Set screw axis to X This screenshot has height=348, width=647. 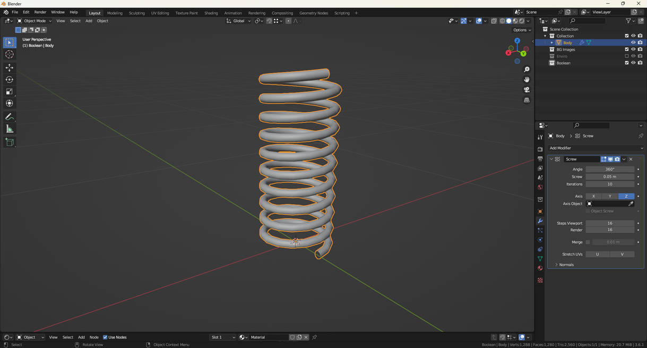[x=593, y=196]
